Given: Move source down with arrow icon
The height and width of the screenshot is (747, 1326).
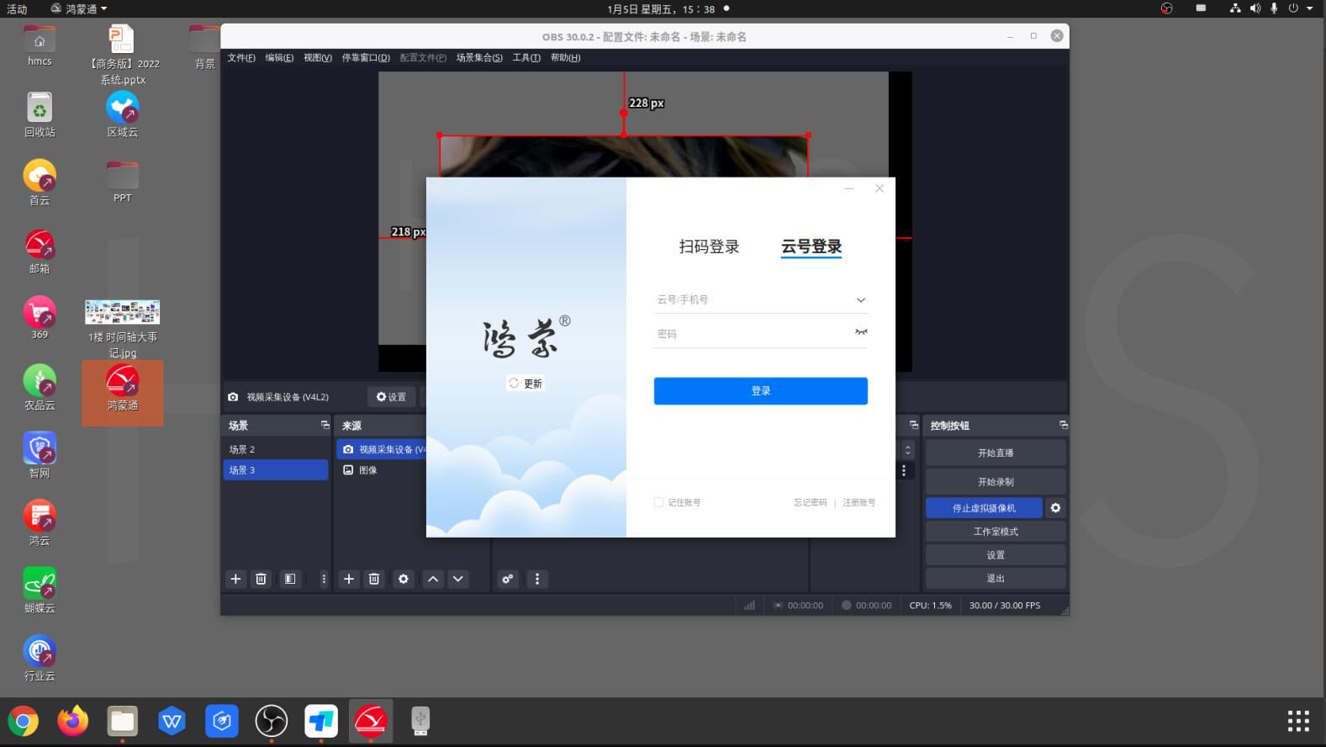Looking at the screenshot, I should pos(458,579).
